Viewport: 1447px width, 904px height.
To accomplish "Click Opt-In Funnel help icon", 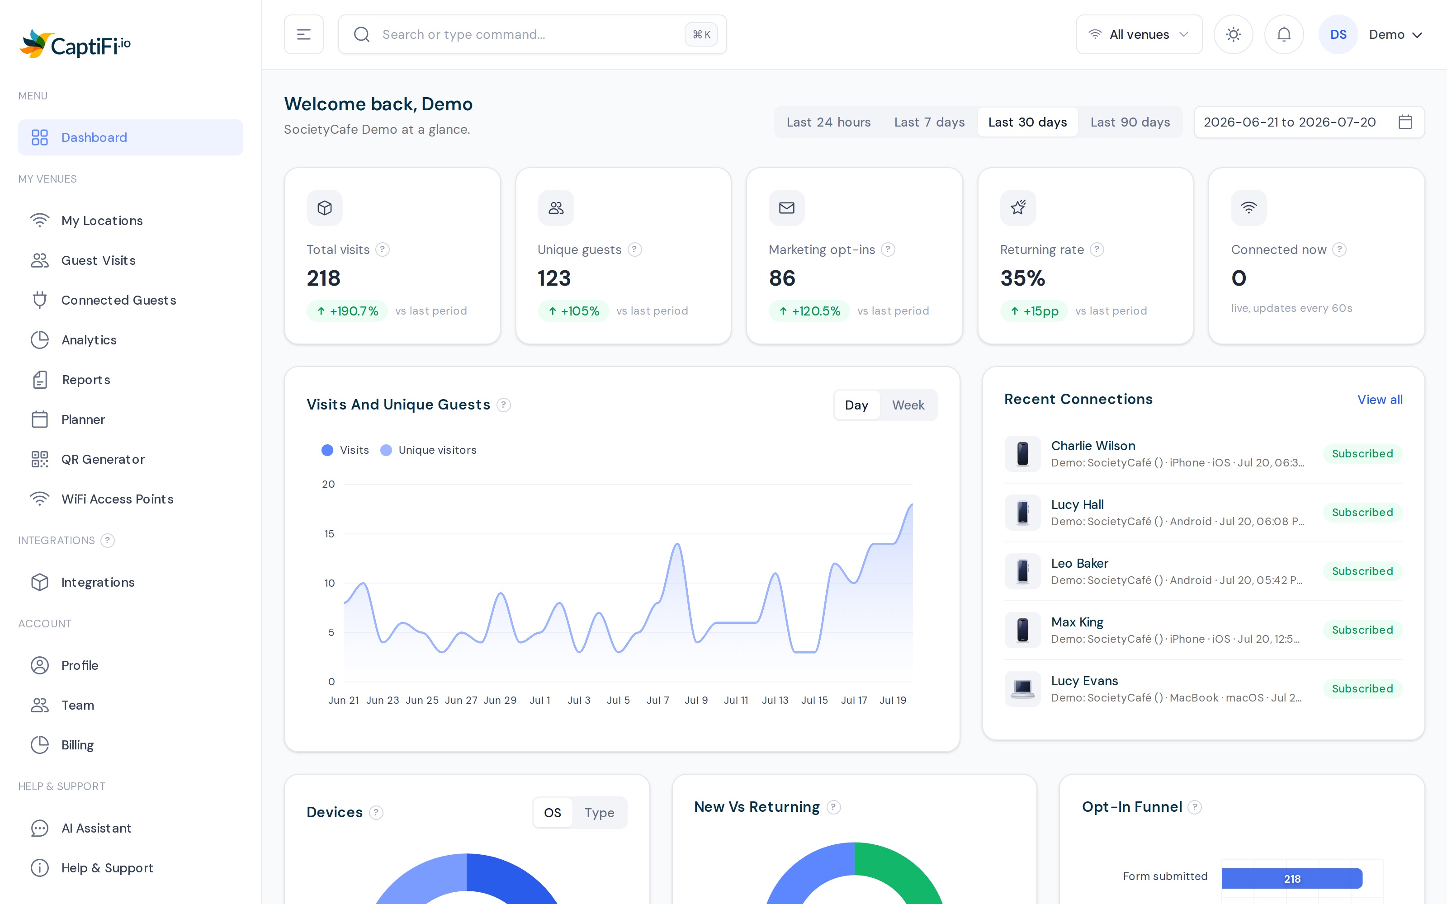I will coord(1195,807).
